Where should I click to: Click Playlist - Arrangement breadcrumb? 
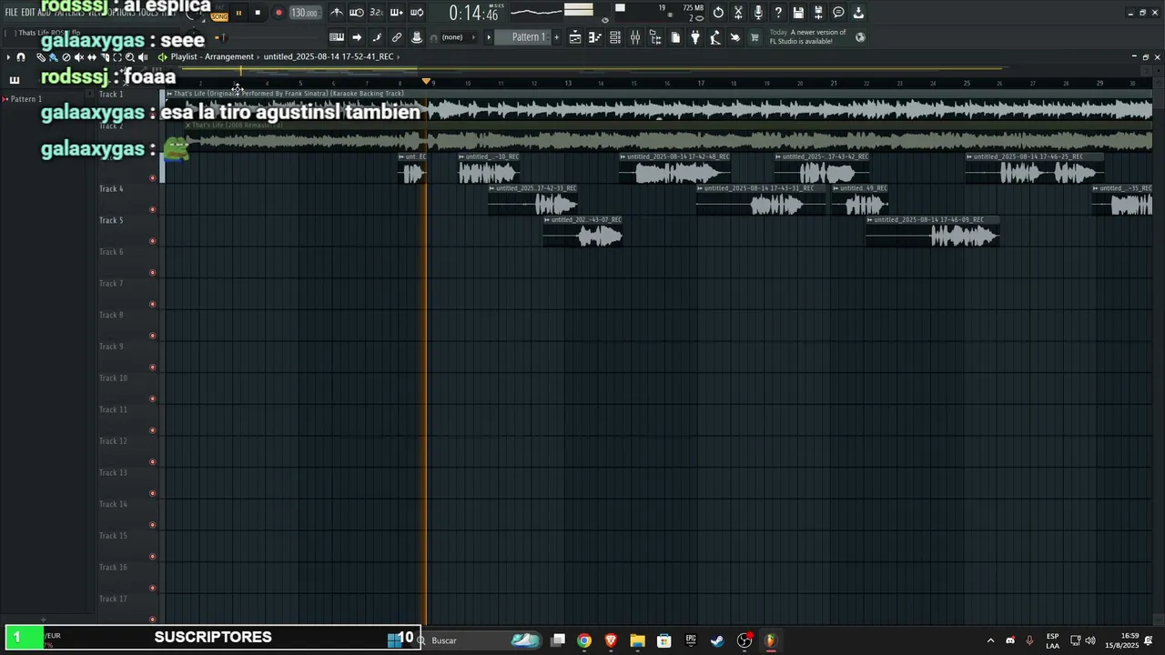(212, 56)
